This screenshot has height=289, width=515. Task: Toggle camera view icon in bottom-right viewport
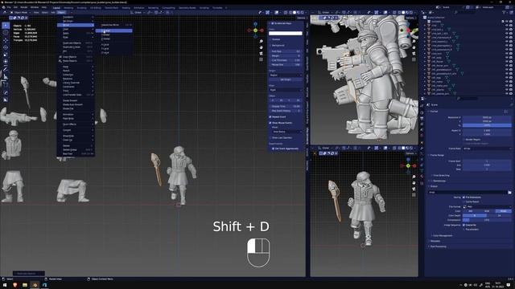pyautogui.click(x=414, y=189)
